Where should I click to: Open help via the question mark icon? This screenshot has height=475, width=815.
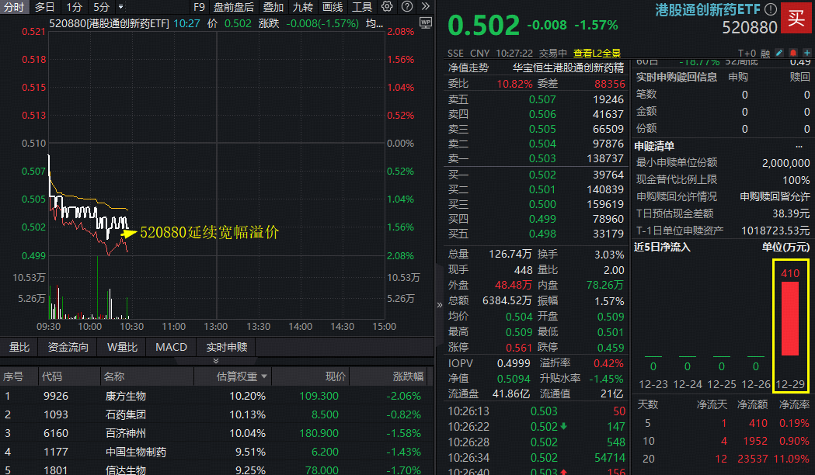tap(407, 6)
